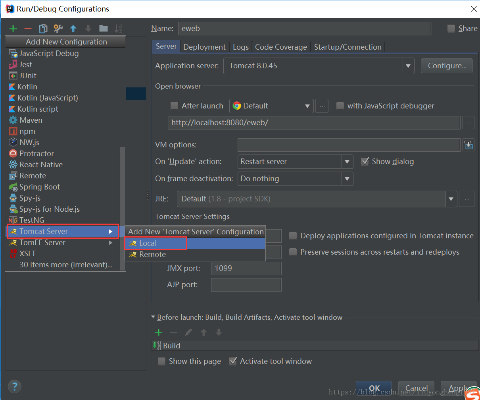Image resolution: width=480 pixels, height=400 pixels.
Task: Toggle Preserve sessions across restarts checkbox
Action: point(293,252)
